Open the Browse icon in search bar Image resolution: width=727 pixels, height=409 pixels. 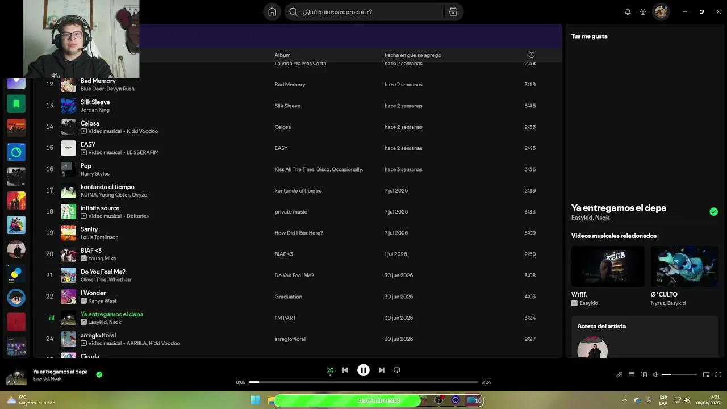(x=453, y=12)
